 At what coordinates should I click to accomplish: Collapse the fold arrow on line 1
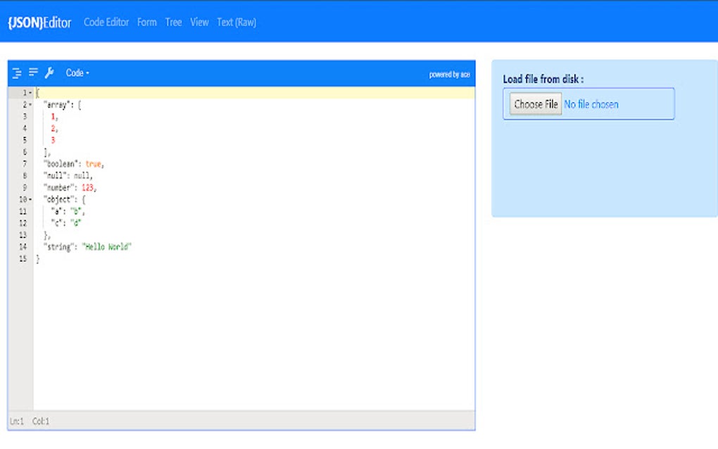(30, 93)
